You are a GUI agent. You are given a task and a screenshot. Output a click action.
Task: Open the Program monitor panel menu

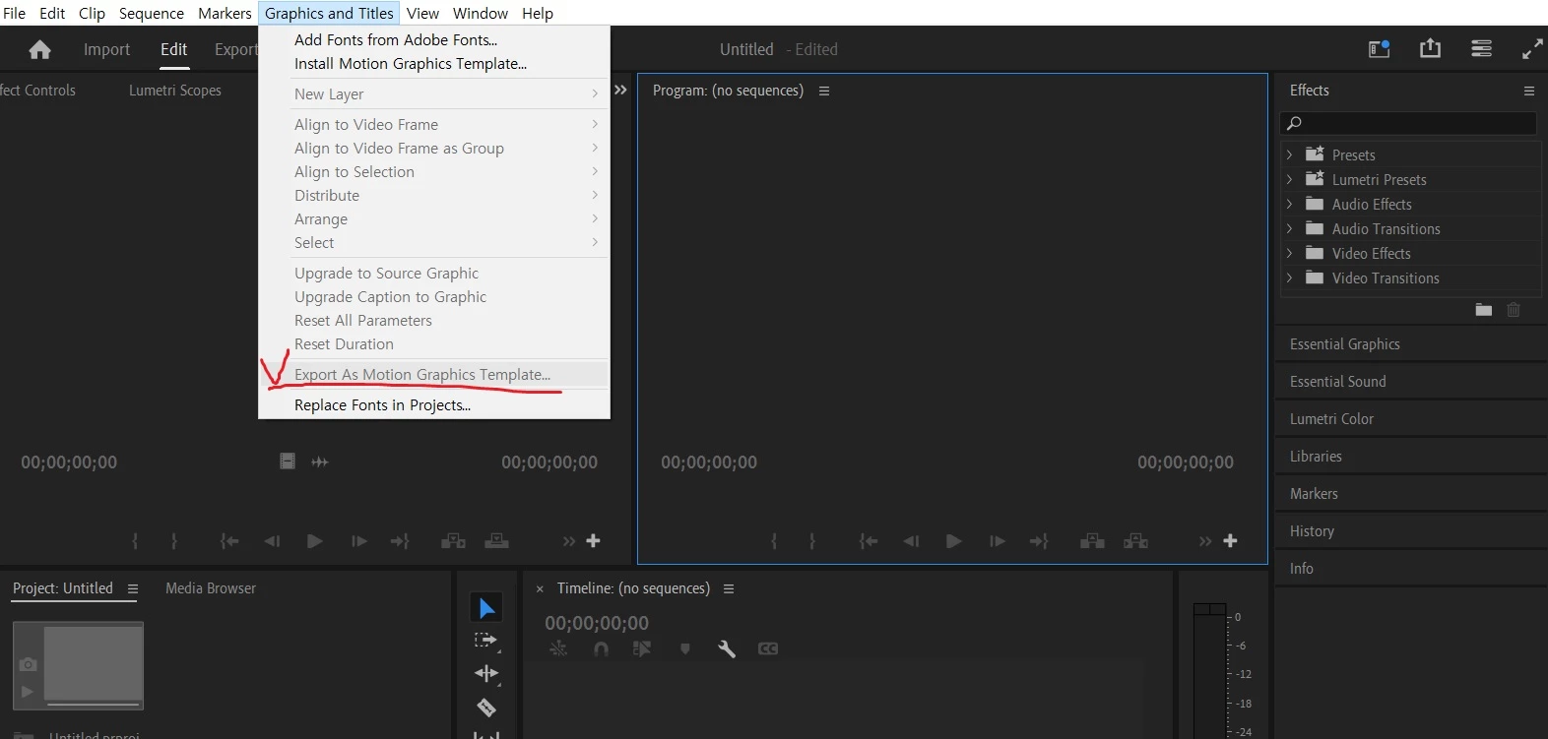[x=824, y=91]
